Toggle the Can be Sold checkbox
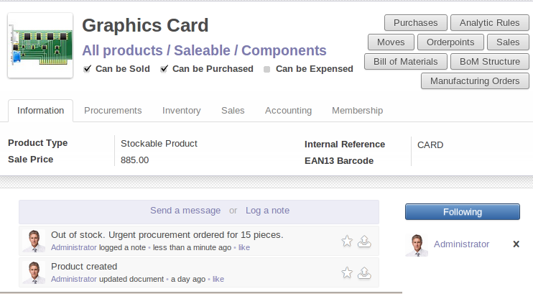533x294 pixels. [x=87, y=69]
